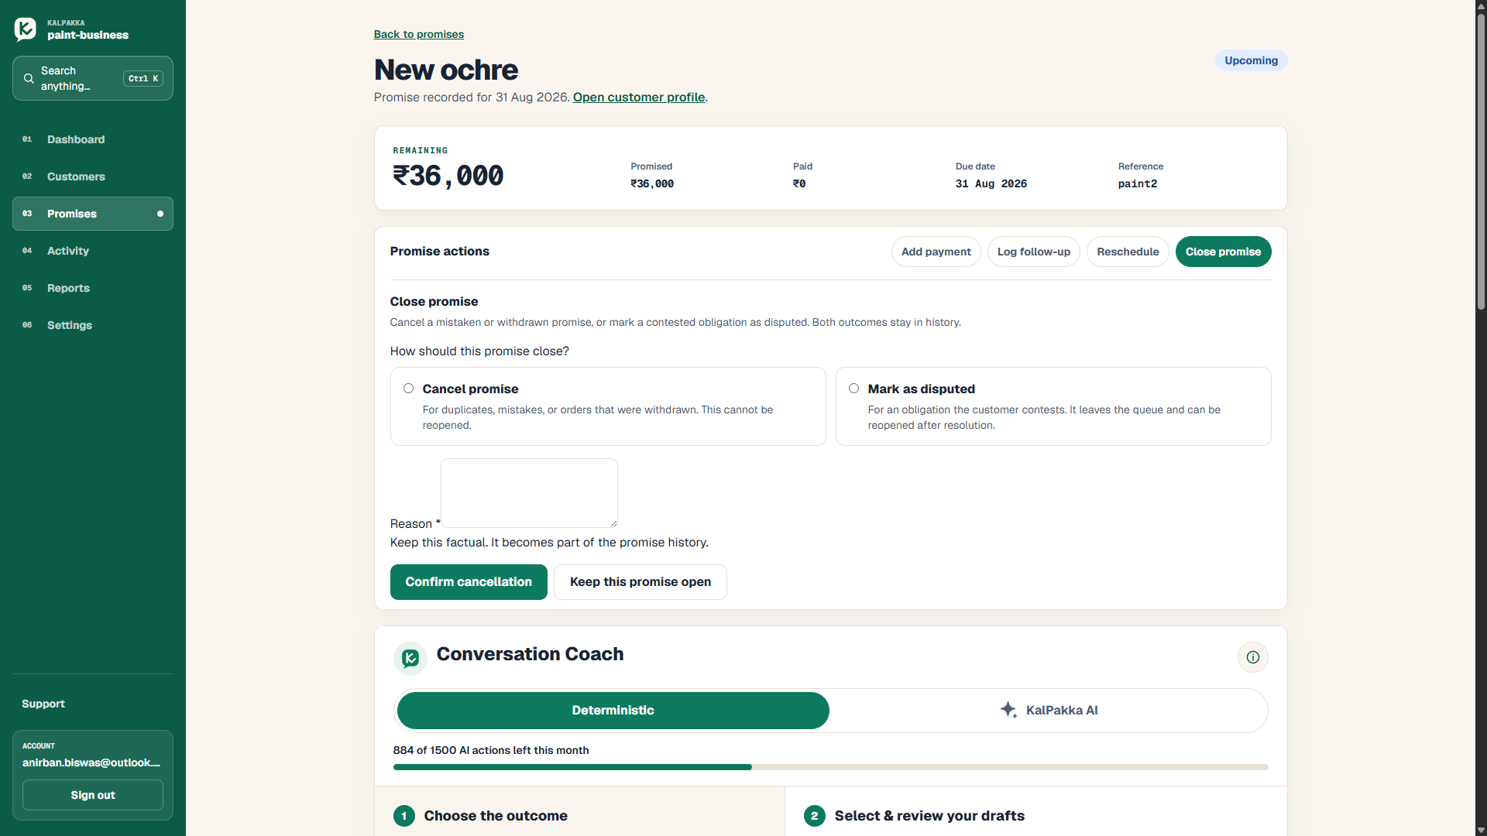Click inside the Reason text area
1487x836 pixels.
pos(529,493)
